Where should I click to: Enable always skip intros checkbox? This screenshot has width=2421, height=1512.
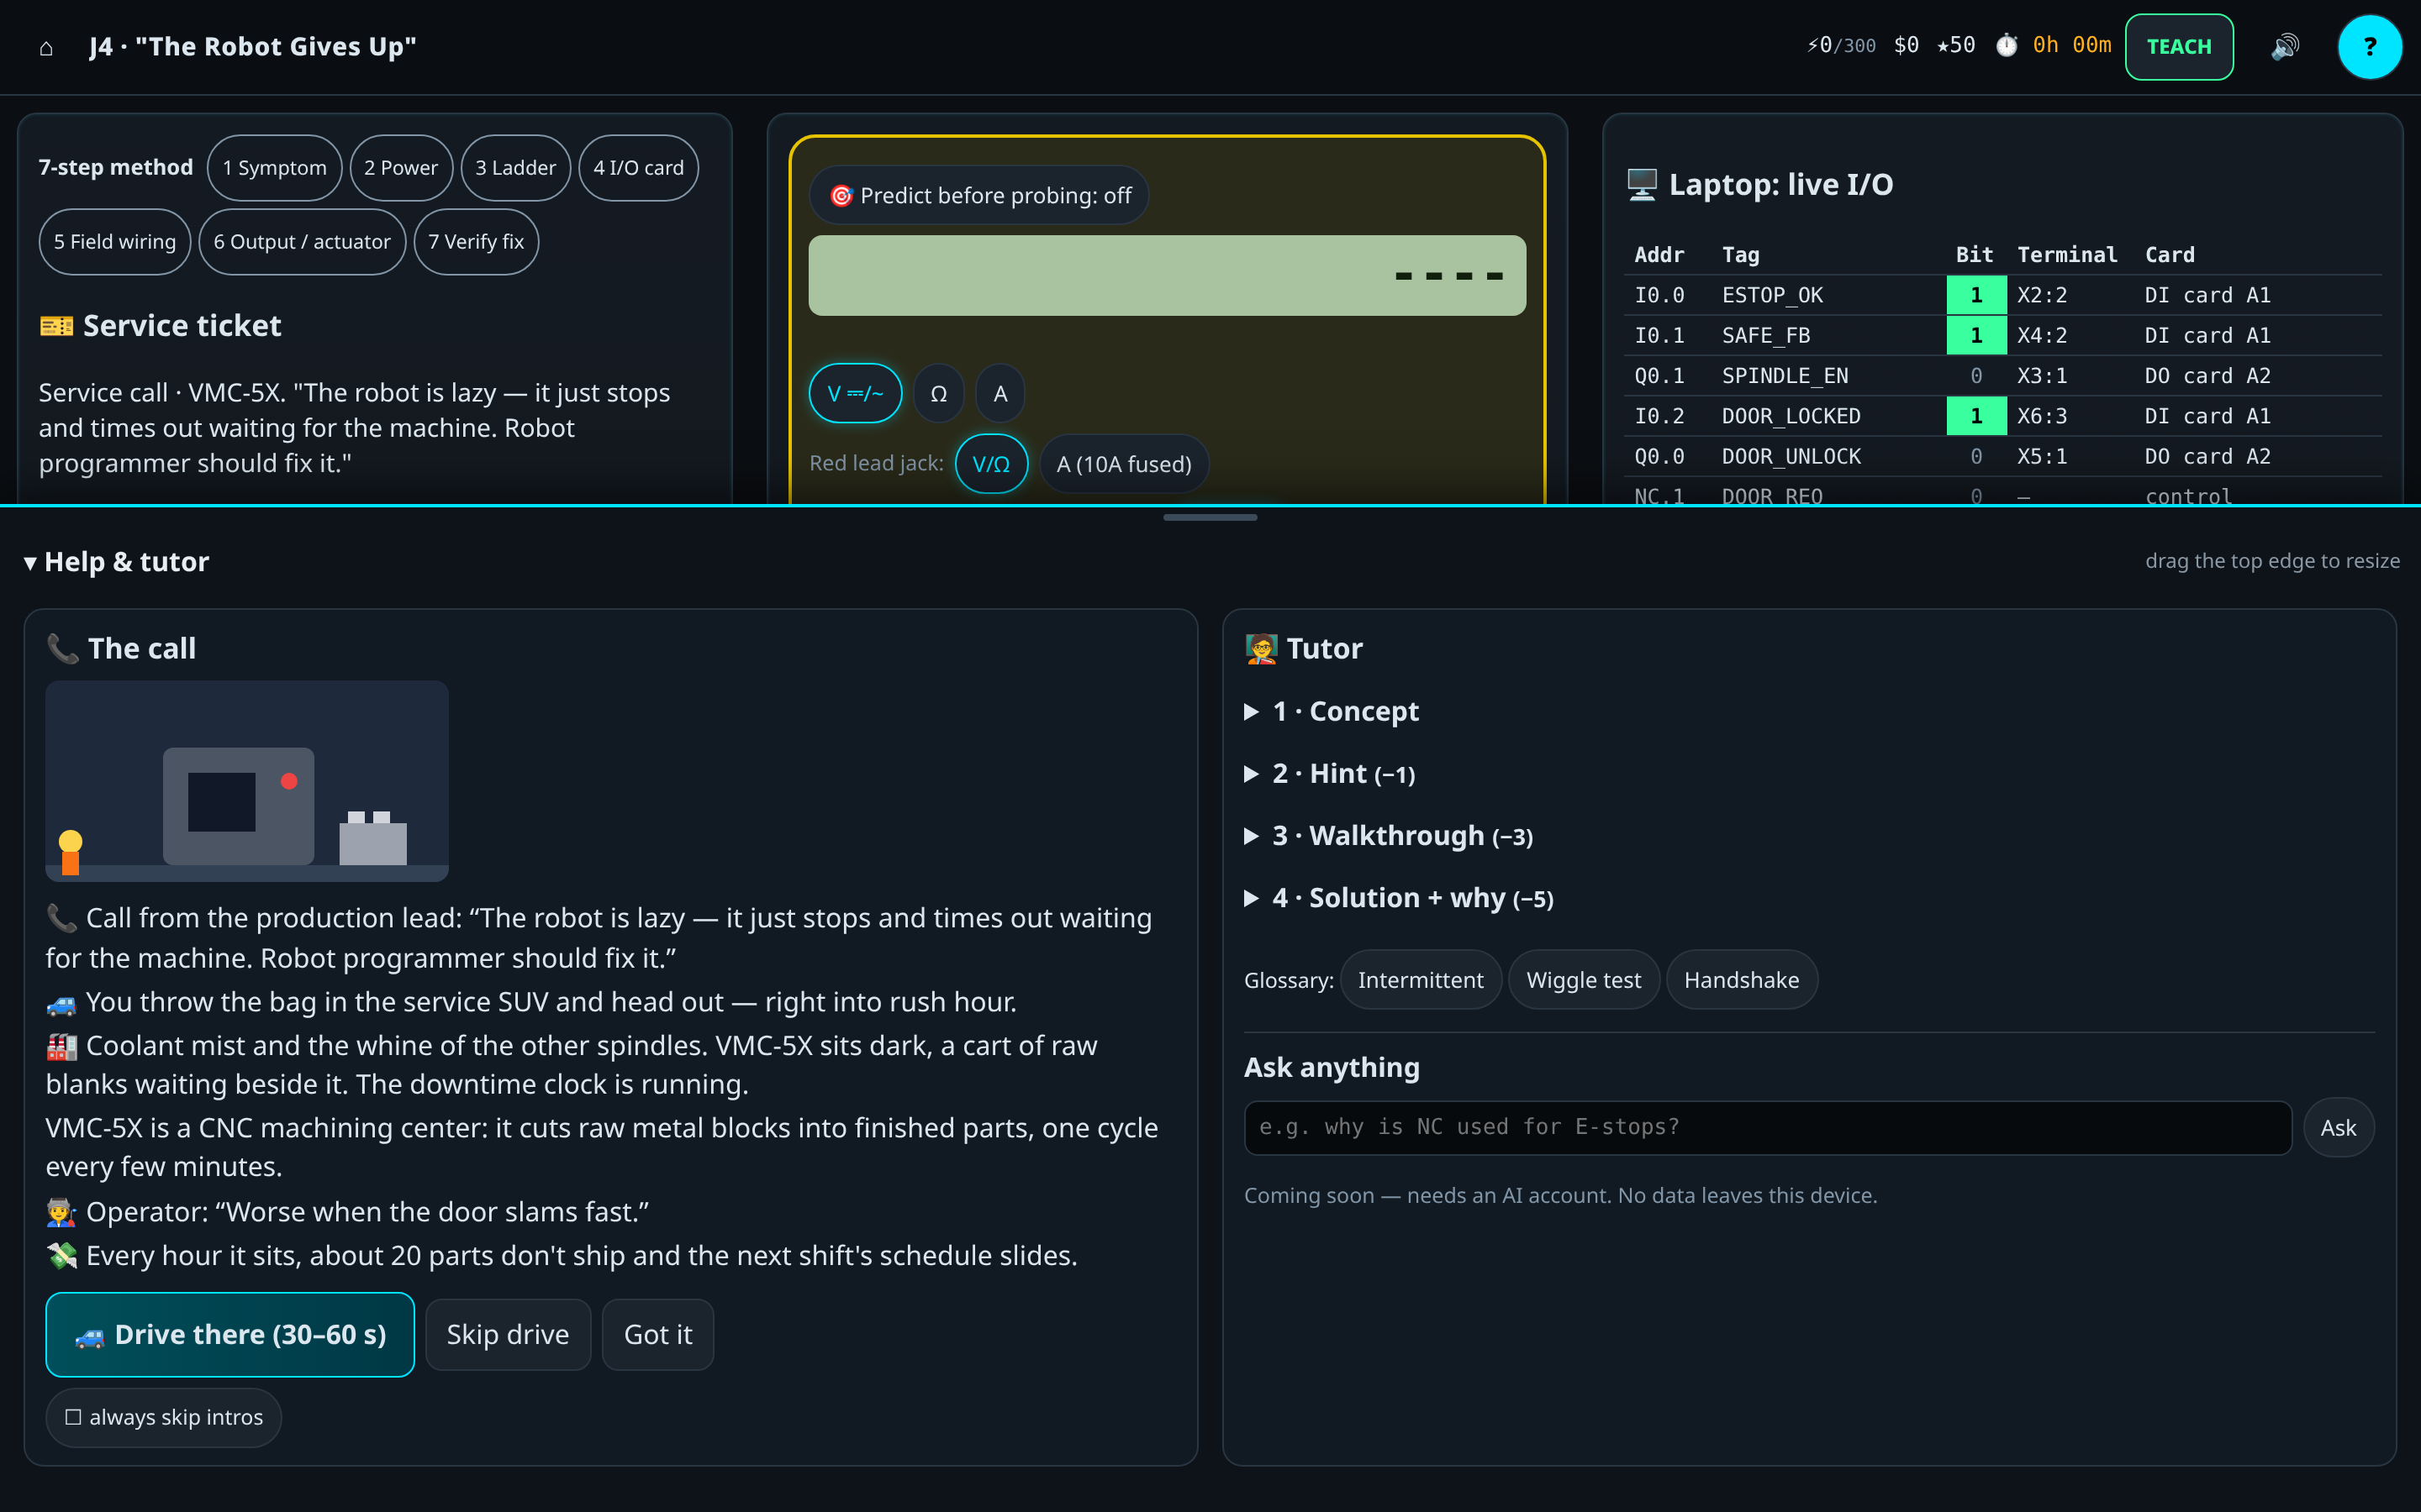click(x=164, y=1417)
